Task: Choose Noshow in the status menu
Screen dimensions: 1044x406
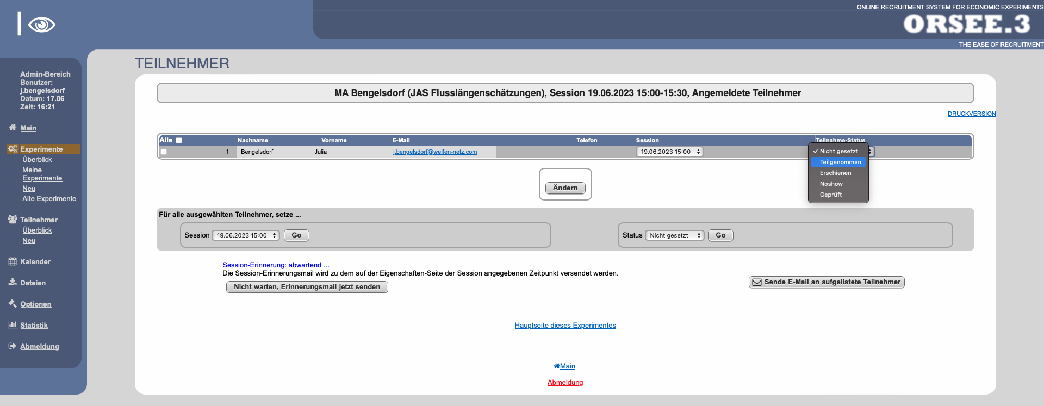Action: point(831,184)
